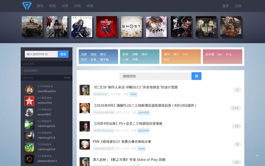Open lazifox2002's red star trophy icon
This screenshot has height=166, width=265.
(29, 101)
